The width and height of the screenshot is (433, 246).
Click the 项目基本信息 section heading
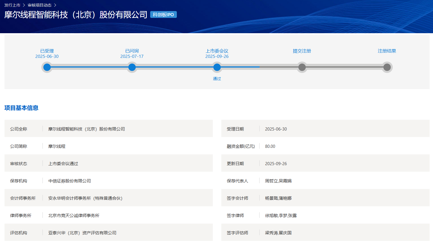tap(21, 108)
